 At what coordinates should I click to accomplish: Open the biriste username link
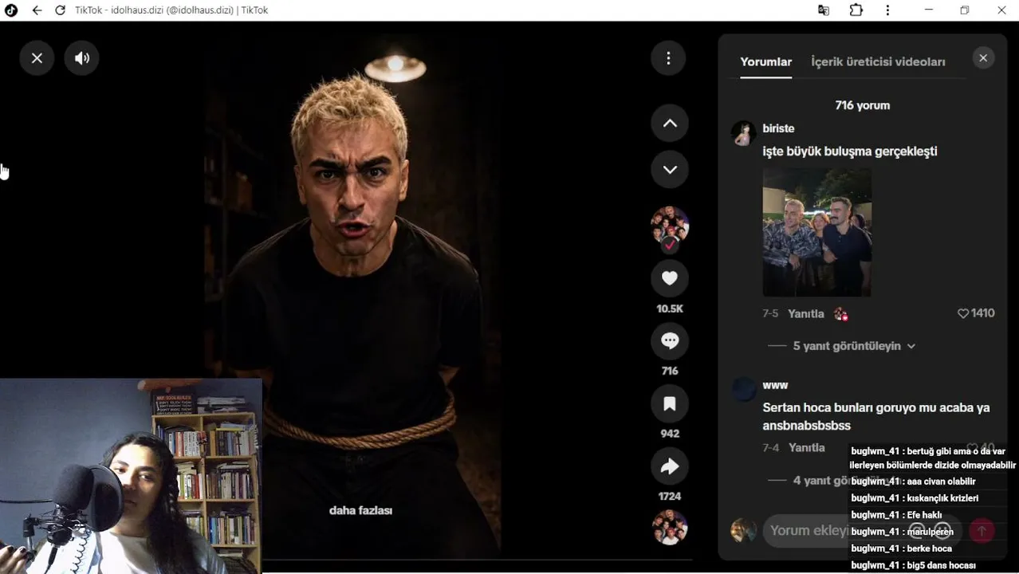(778, 128)
